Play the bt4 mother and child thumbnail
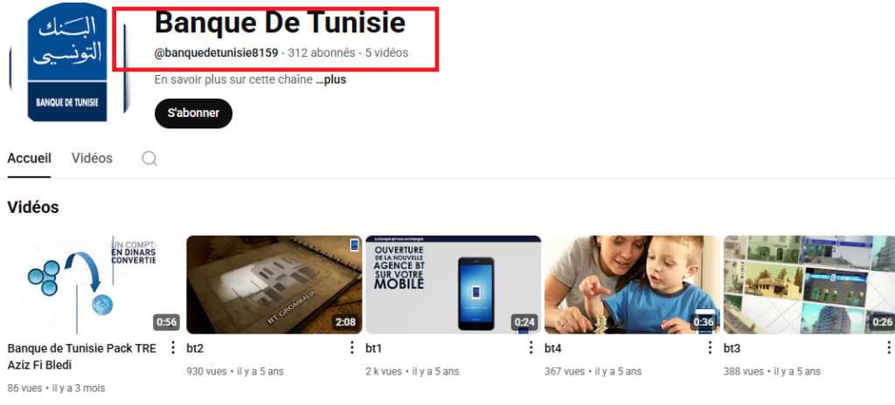 pos(632,285)
